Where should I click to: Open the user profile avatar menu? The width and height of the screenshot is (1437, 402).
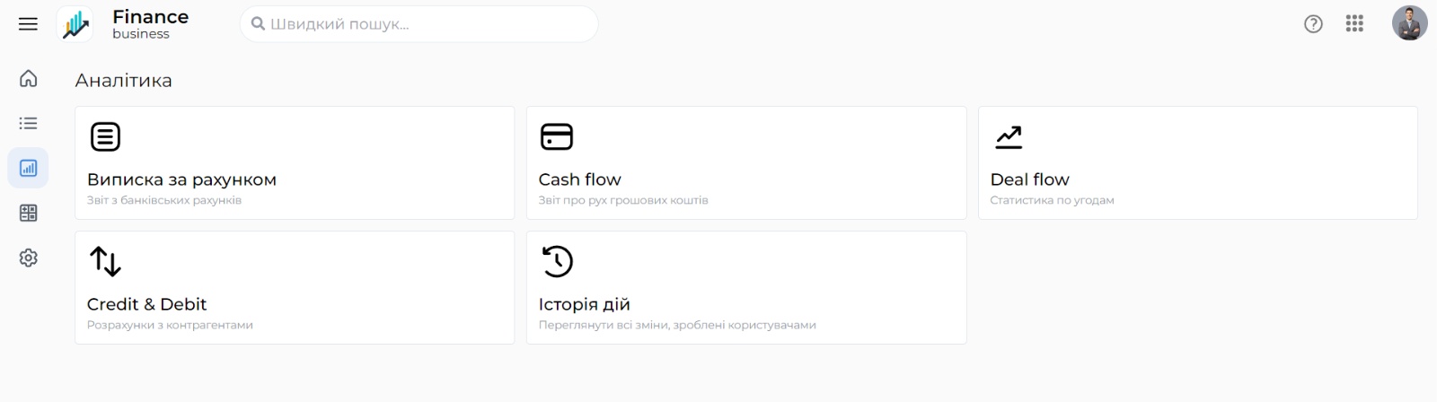pyautogui.click(x=1409, y=24)
